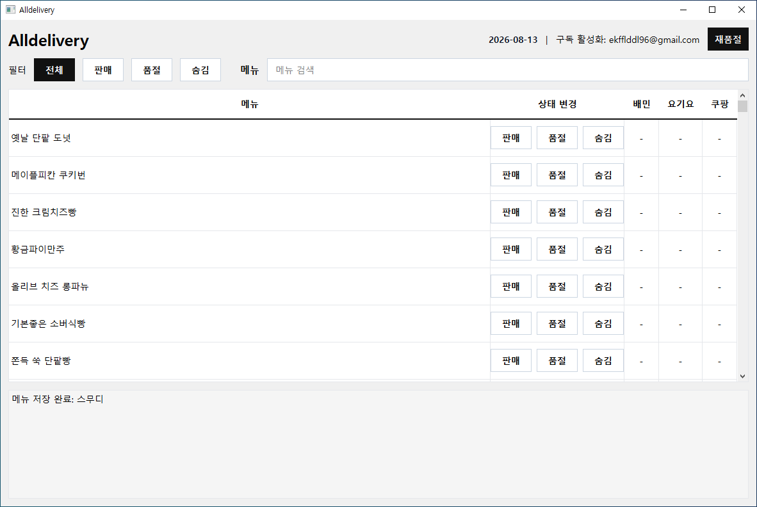Click the 요기요 column header

680,104
